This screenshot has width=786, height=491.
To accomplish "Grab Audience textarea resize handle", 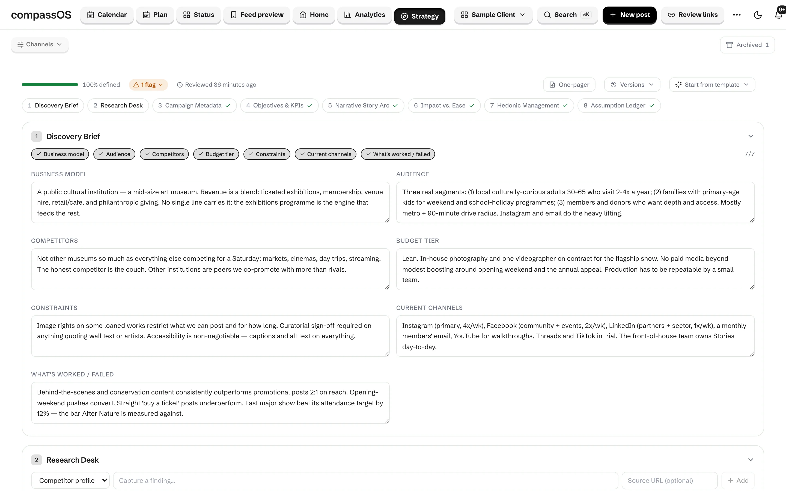I will coord(752,220).
